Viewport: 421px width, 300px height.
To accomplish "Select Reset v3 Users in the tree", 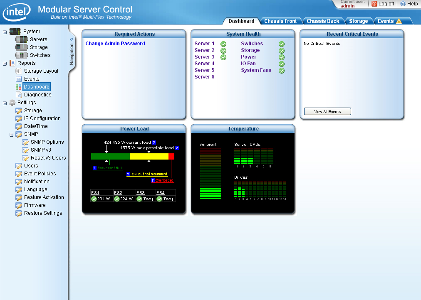I will tap(48, 158).
